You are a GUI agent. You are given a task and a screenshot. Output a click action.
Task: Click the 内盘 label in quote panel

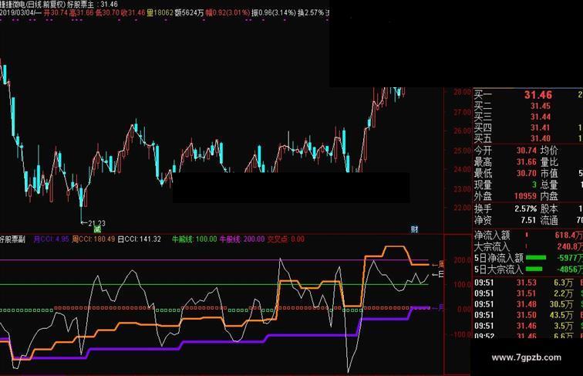[549, 196]
